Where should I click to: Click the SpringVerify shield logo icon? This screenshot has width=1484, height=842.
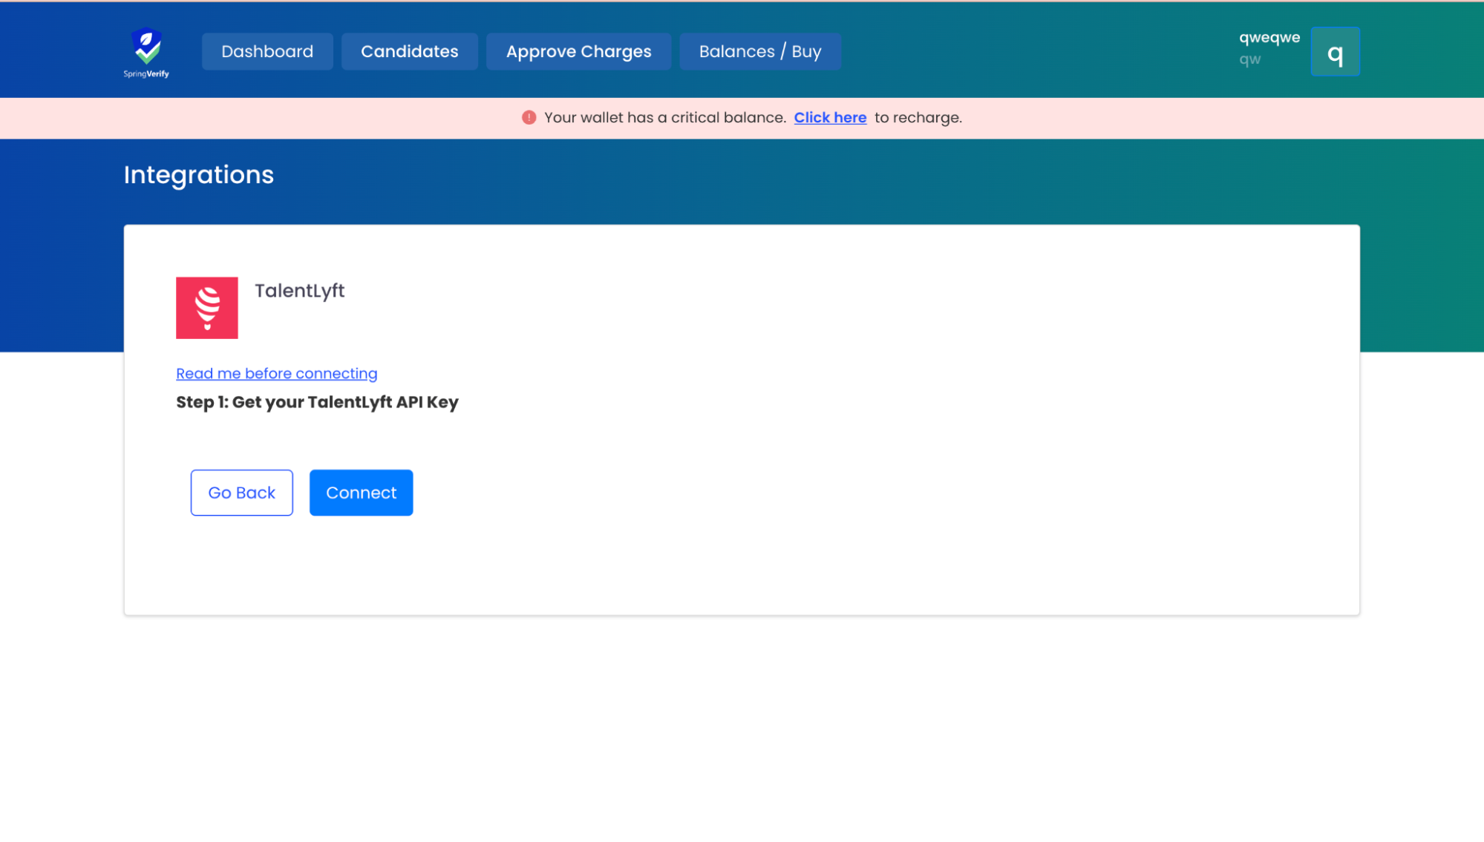[146, 45]
